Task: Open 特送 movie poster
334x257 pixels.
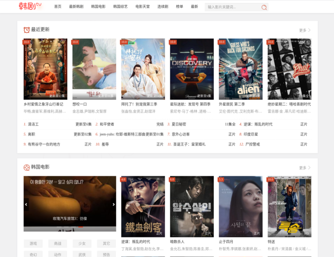Action: point(289,207)
